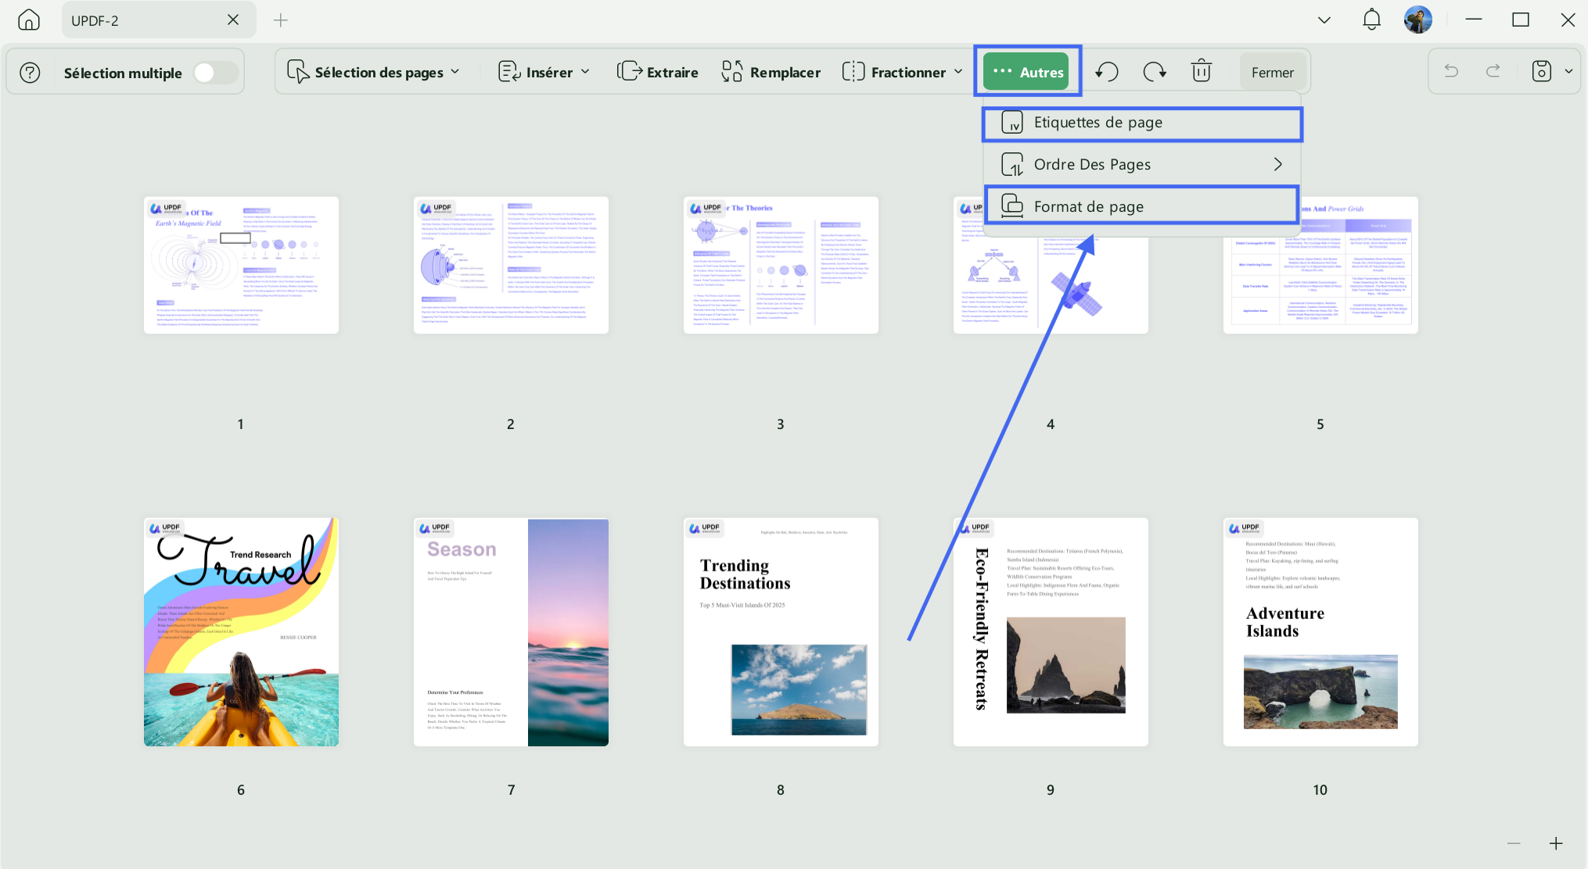Rotate pages counterclockwise
The width and height of the screenshot is (1588, 869).
pos(1106,72)
